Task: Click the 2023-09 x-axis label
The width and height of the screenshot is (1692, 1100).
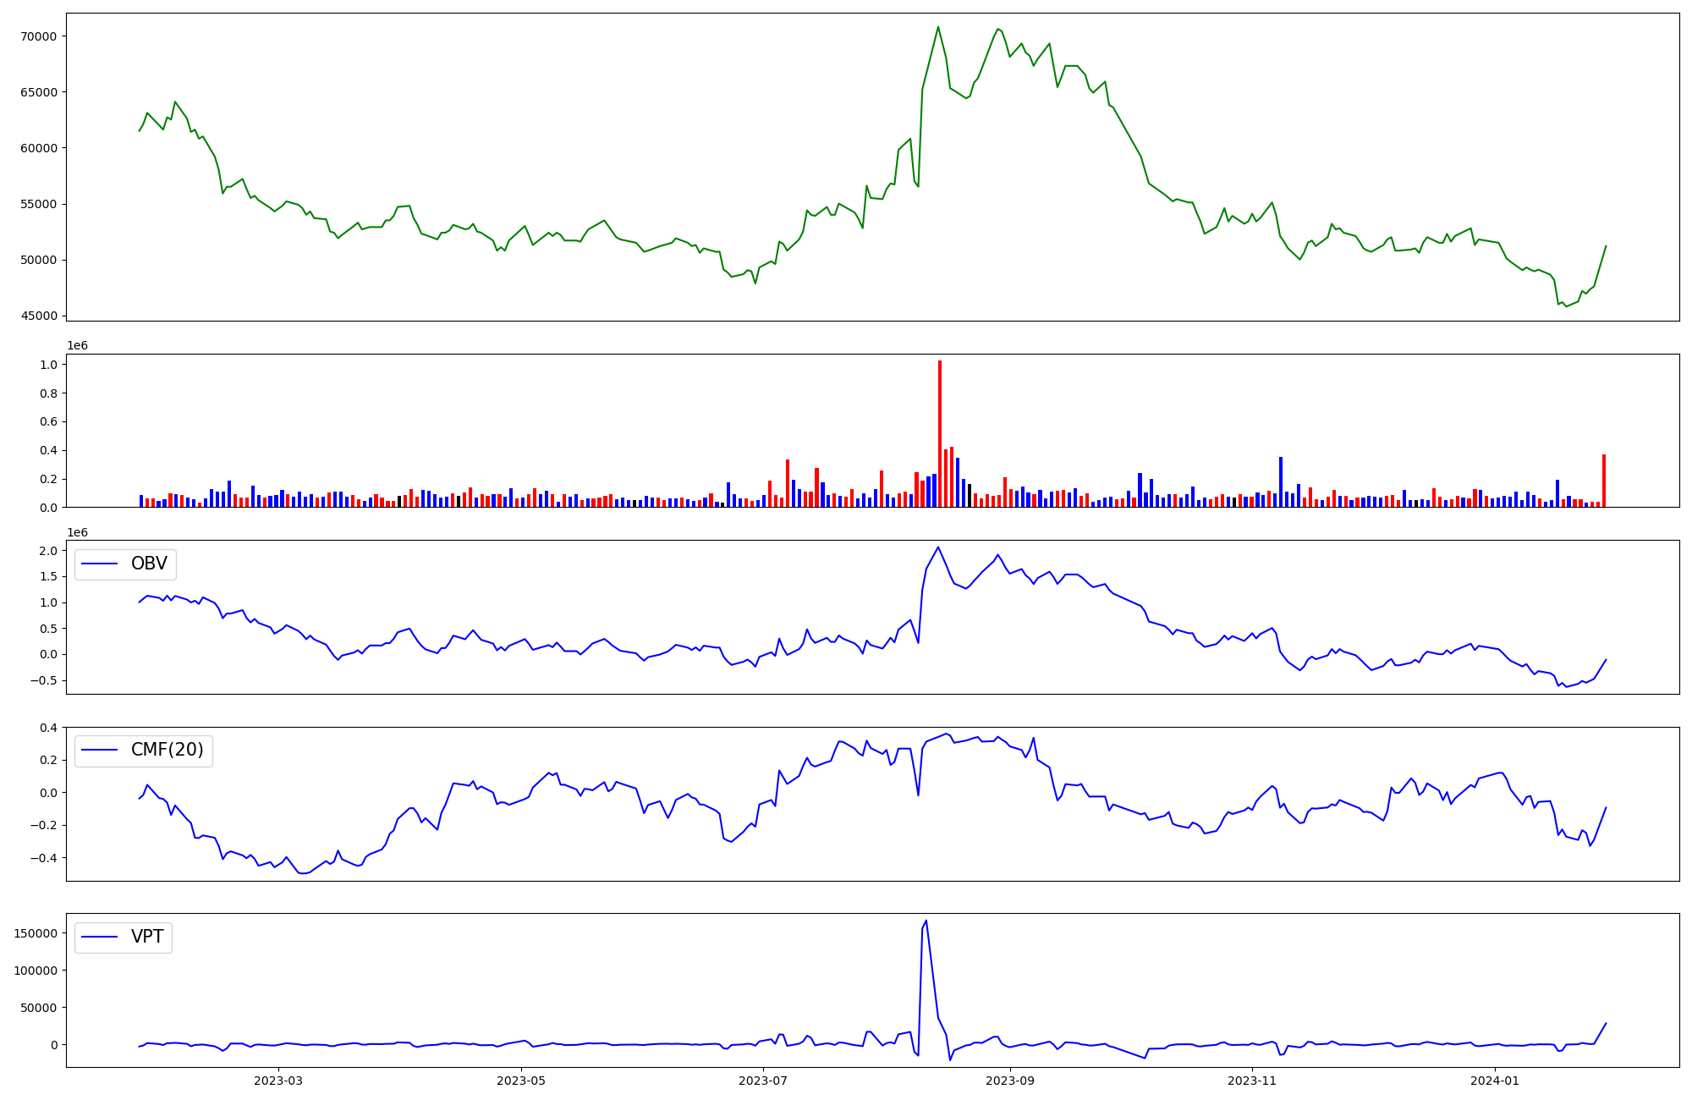Action: coord(1010,1081)
